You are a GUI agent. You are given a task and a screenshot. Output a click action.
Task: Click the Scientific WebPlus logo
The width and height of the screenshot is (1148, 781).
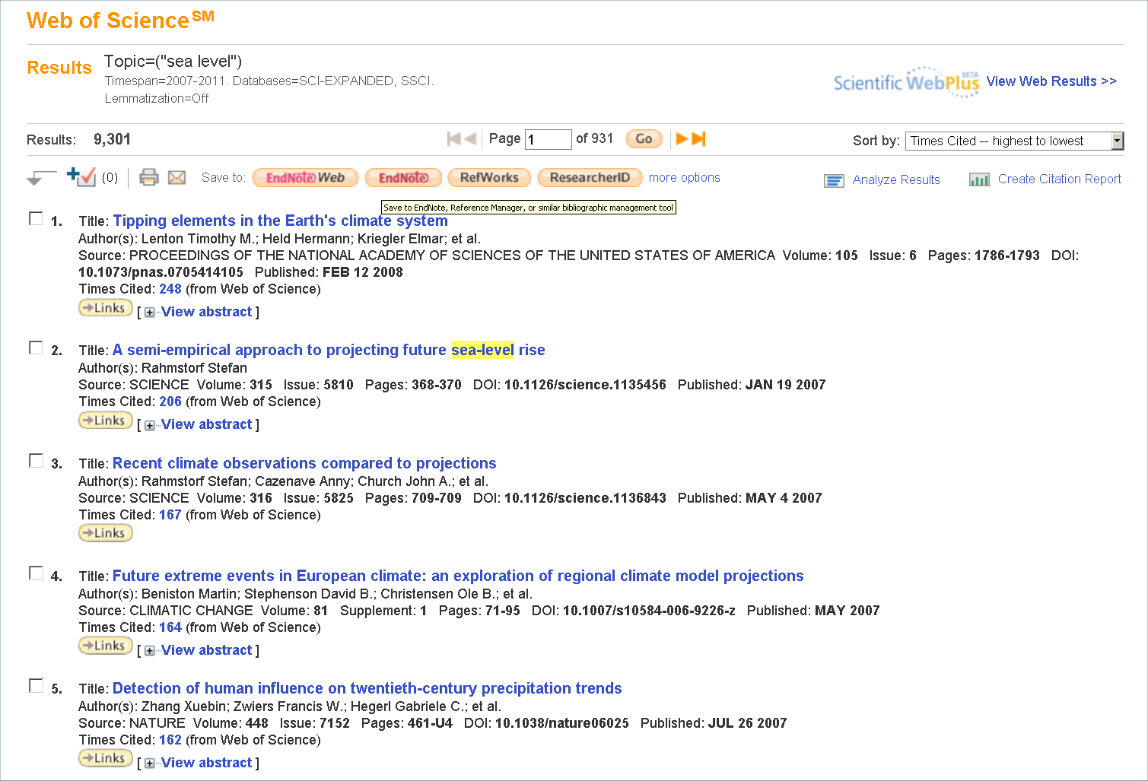point(906,82)
